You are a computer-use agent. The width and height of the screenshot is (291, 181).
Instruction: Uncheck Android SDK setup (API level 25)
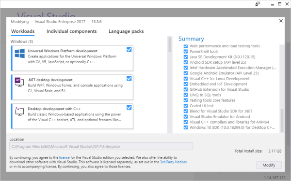pyautogui.click(x=186, y=62)
